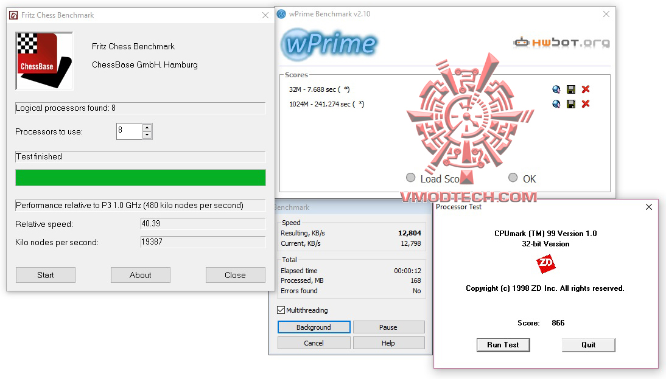This screenshot has width=666, height=379.
Task: Open Help in benchmark window
Action: (x=388, y=343)
